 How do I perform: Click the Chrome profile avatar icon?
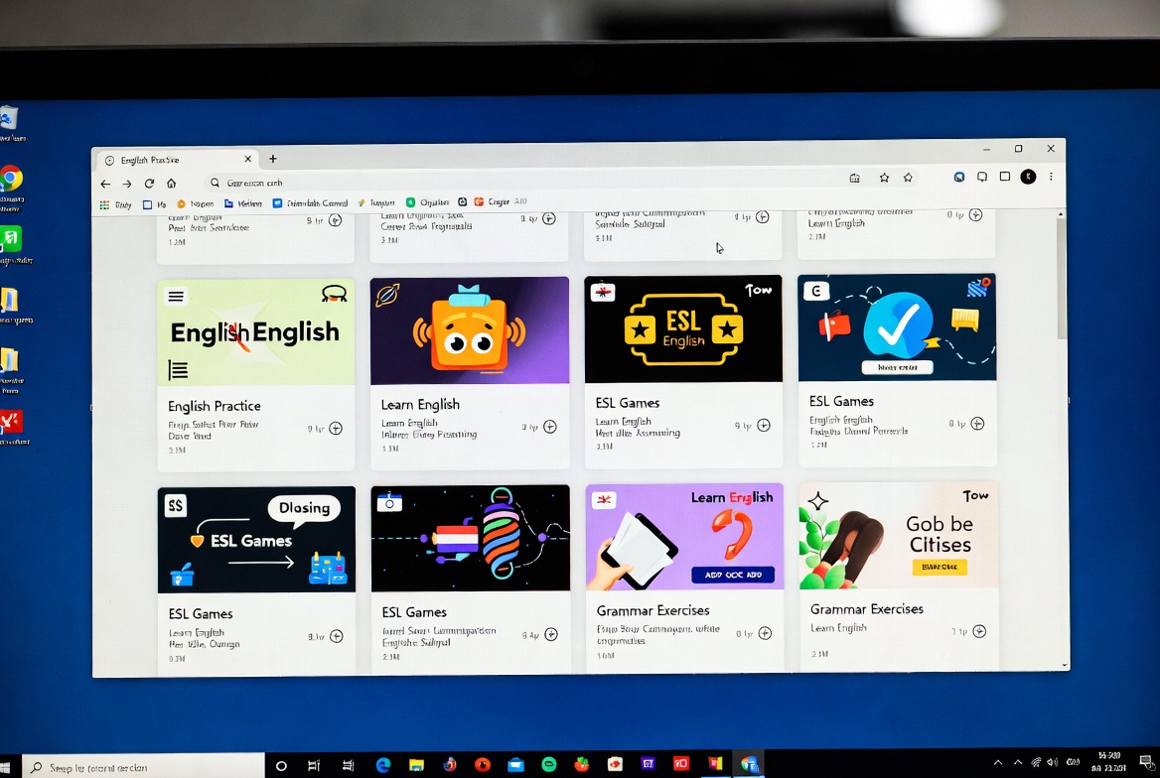tap(1028, 177)
